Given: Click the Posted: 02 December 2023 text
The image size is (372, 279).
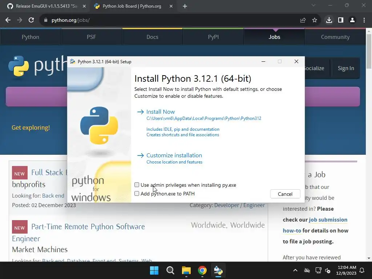Looking at the screenshot, I should point(44,205).
